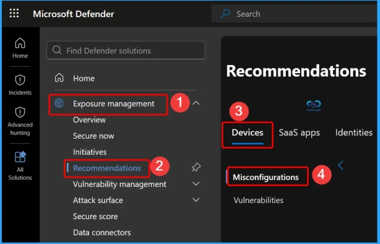This screenshot has height=244, width=380.
Task: Click the Home icon next to the Home menu entry
Action: tap(59, 78)
